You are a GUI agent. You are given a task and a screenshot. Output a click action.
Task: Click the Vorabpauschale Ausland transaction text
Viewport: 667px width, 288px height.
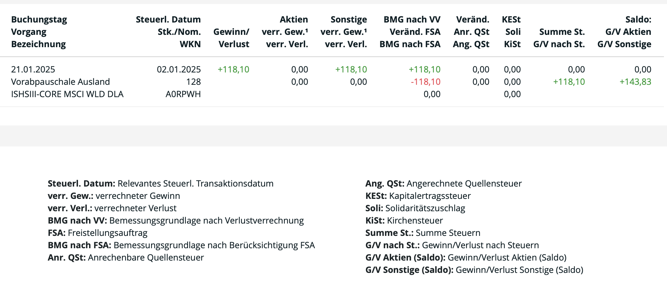coord(60,82)
